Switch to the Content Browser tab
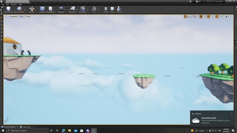This screenshot has height=133, width=237. click(x=9, y=127)
